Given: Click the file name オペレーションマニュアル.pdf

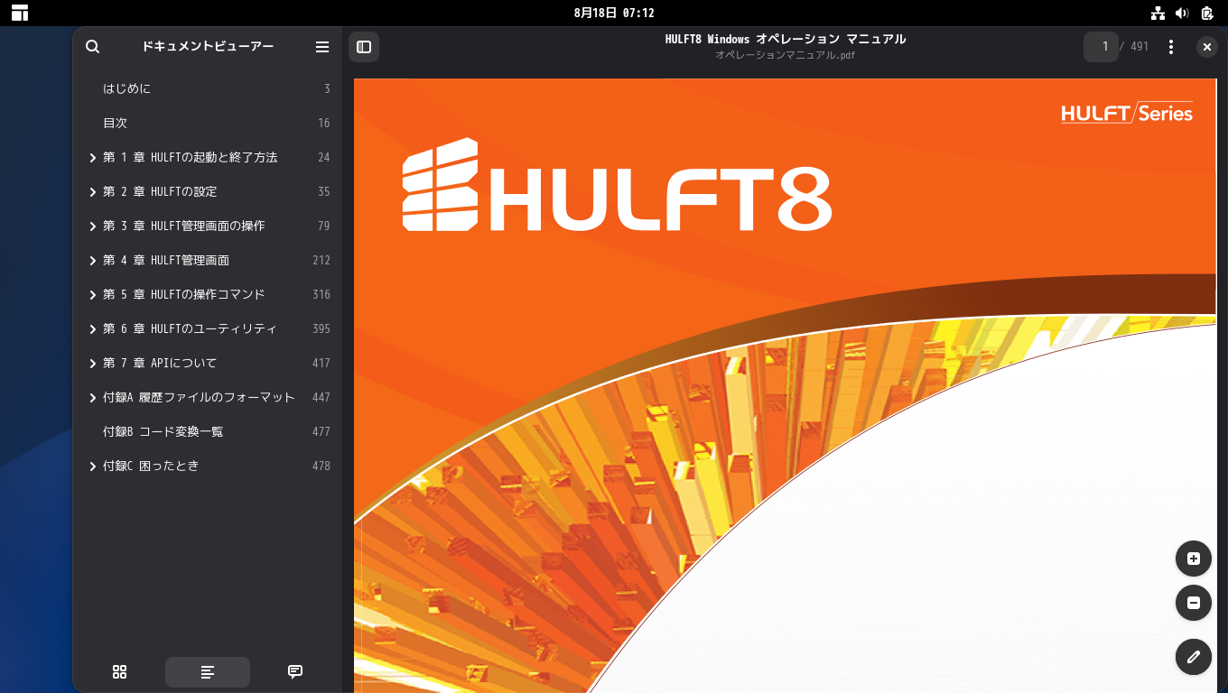Looking at the screenshot, I should pyautogui.click(x=786, y=55).
